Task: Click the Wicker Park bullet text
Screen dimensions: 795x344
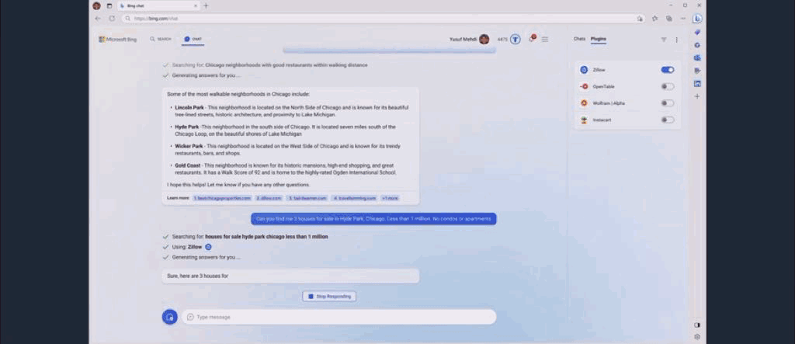Action: 287,150
